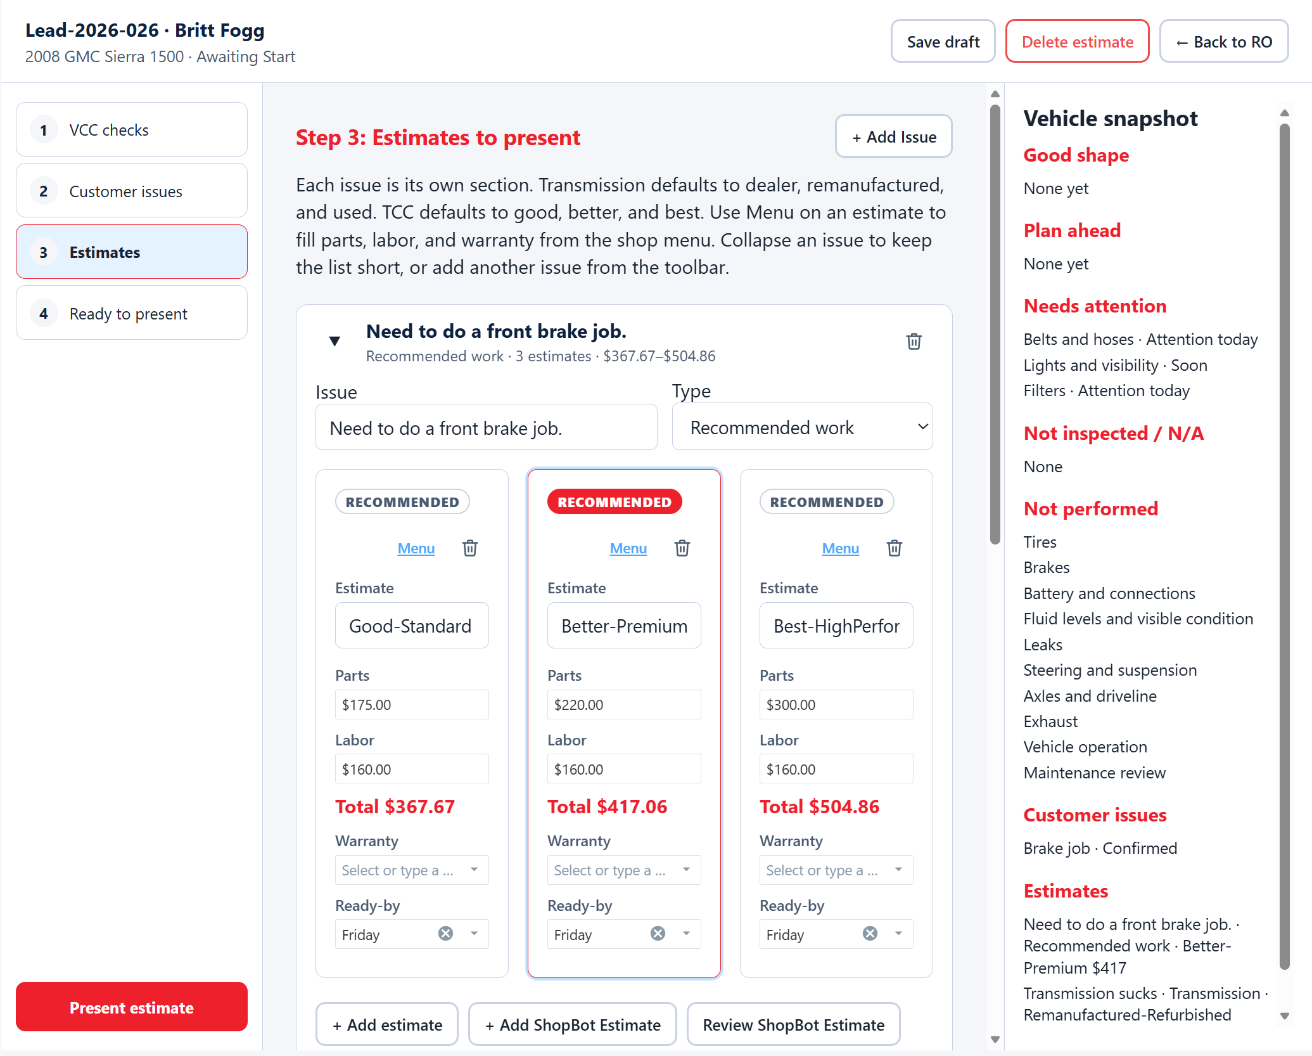
Task: Delete the Good-Standard estimate card
Action: 469,548
